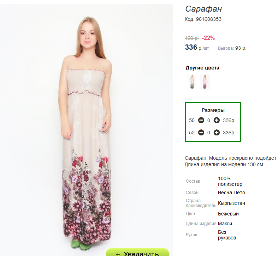The height and width of the screenshot is (256, 278).
Task: Increase quantity for size 50
Action: (x=217, y=120)
